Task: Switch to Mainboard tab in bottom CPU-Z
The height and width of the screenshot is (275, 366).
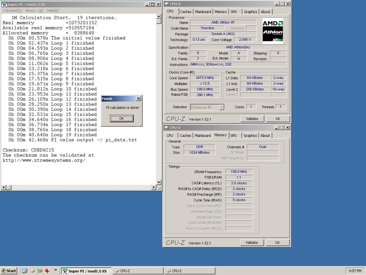Action: click(x=203, y=136)
